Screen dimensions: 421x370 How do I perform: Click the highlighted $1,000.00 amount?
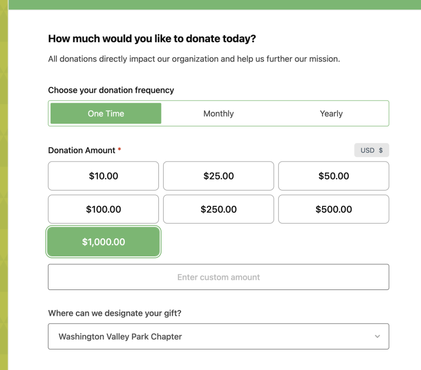[103, 242]
